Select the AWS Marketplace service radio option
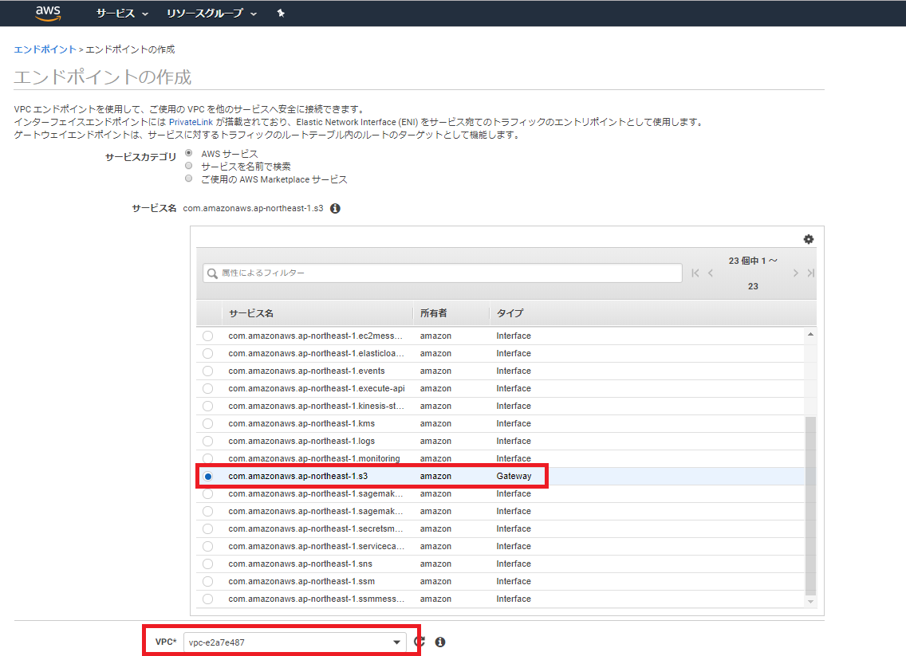The width and height of the screenshot is (906, 656). click(189, 179)
